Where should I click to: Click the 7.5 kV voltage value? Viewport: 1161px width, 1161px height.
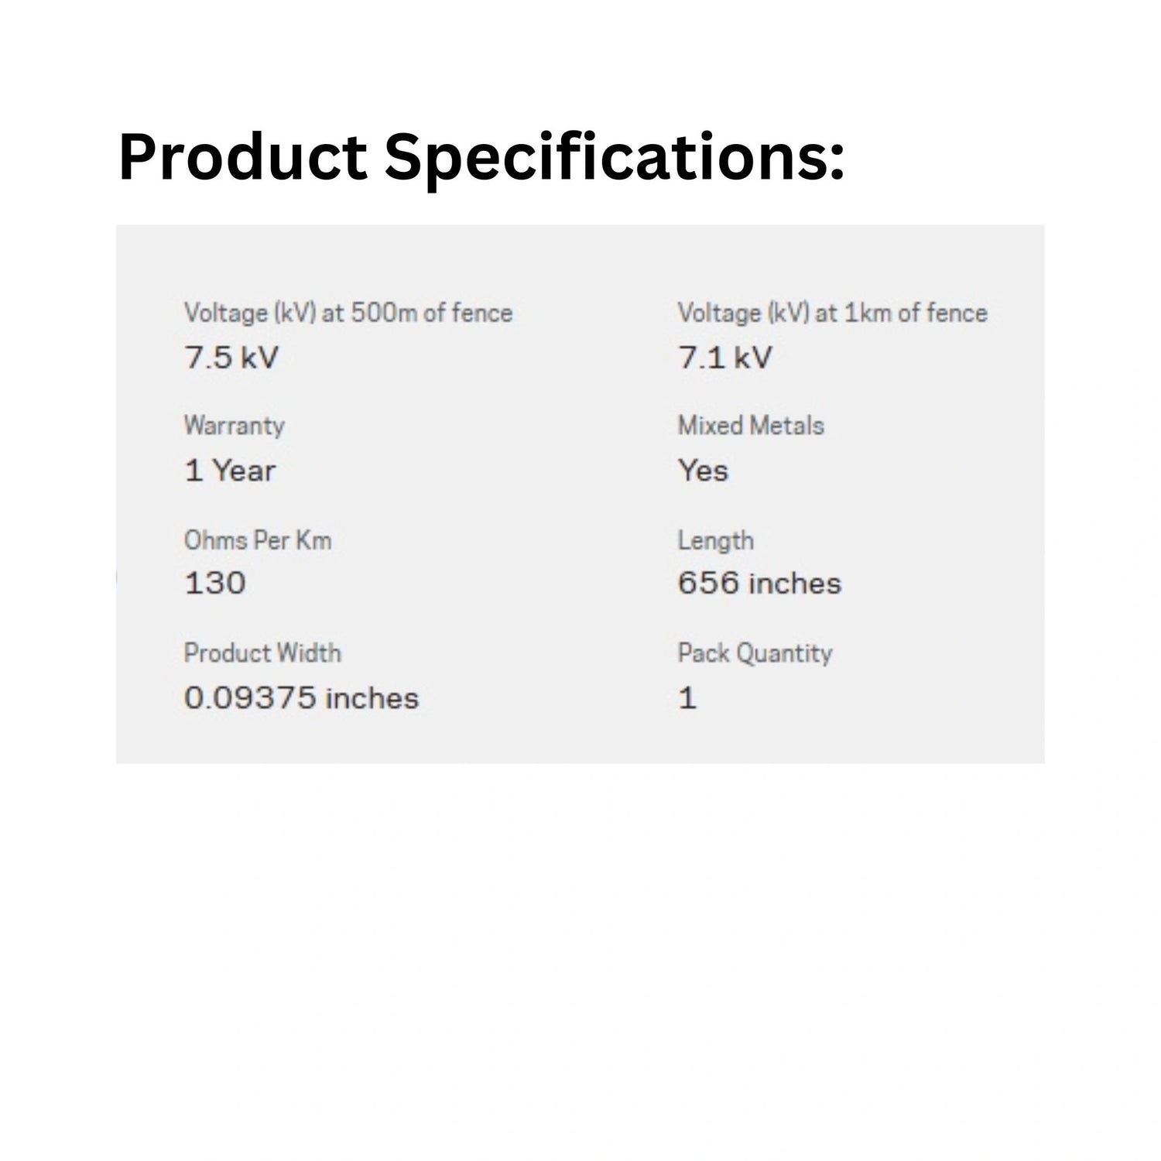pos(231,358)
